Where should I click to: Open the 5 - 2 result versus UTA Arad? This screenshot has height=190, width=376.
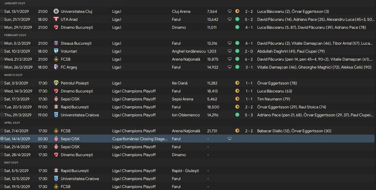249,19
